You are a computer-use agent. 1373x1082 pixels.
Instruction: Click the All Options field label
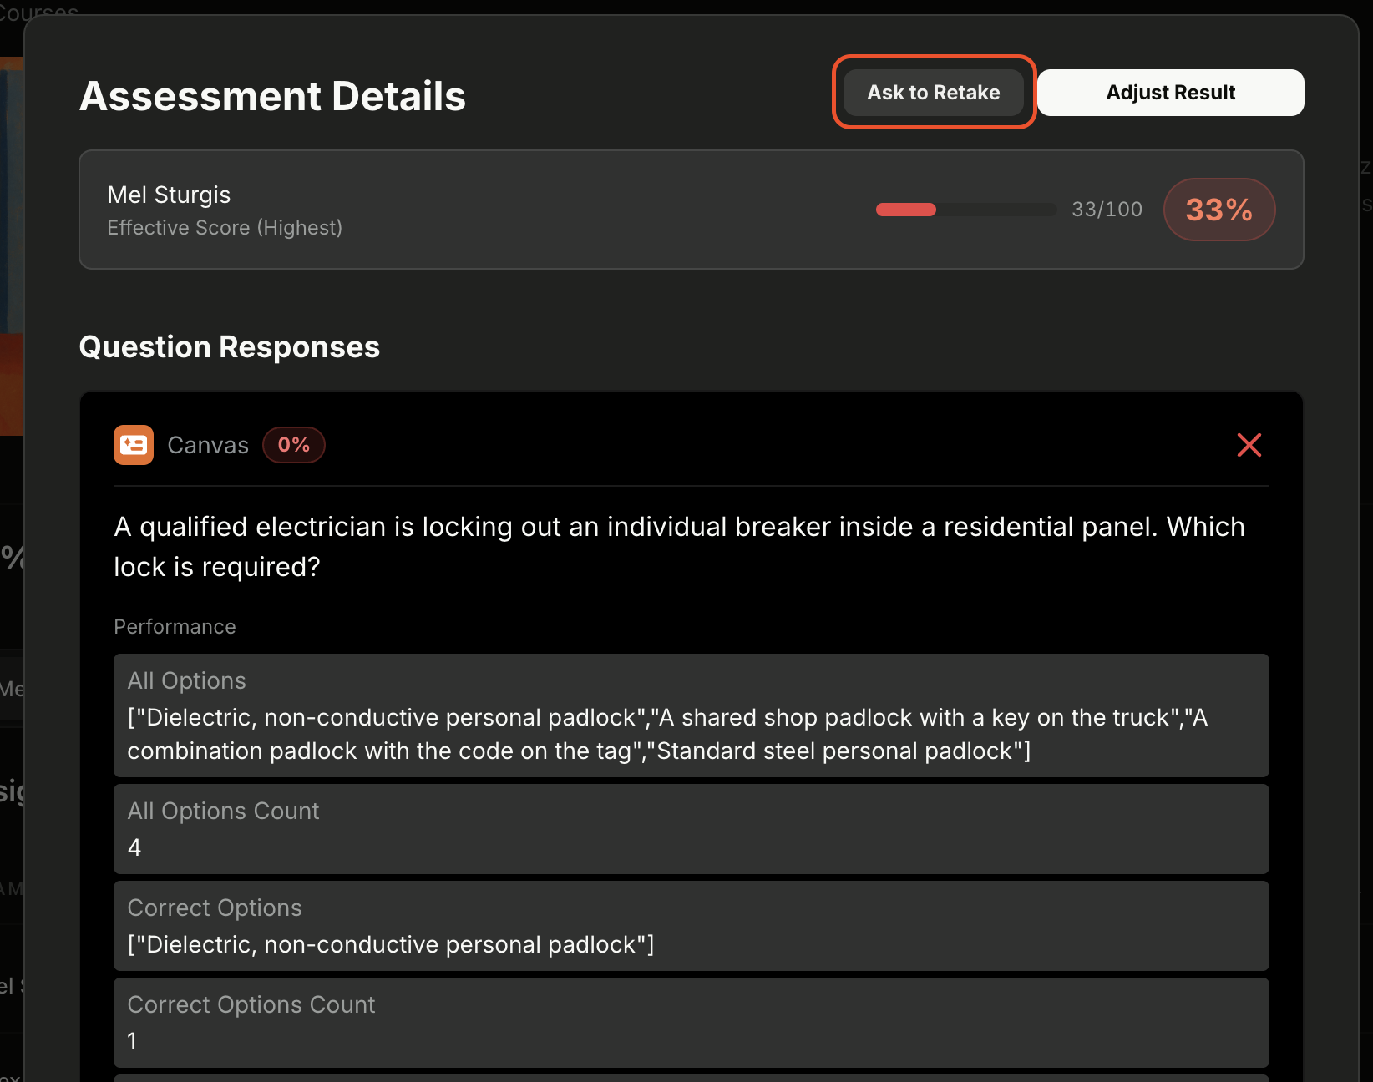[186, 681]
